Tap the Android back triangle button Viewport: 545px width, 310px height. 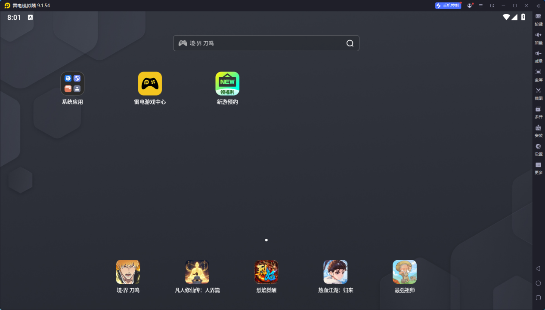click(538, 268)
